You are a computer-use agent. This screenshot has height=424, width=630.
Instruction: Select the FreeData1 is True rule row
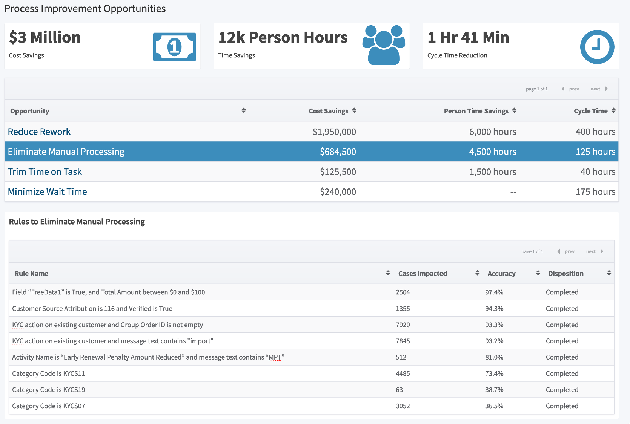tap(312, 292)
